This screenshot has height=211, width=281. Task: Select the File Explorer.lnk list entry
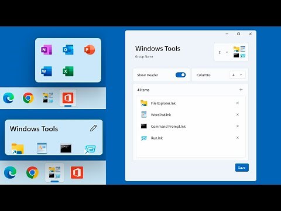pyautogui.click(x=190, y=103)
